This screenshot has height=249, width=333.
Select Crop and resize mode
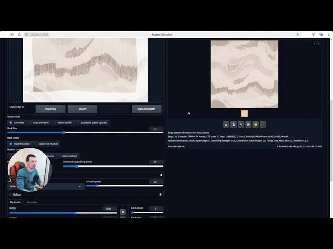39,123
